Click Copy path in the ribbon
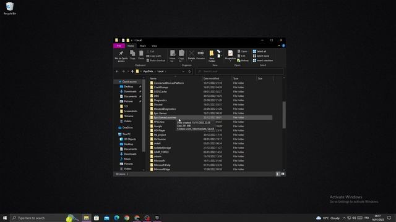The height and width of the screenshot is (222, 396). 154,56
